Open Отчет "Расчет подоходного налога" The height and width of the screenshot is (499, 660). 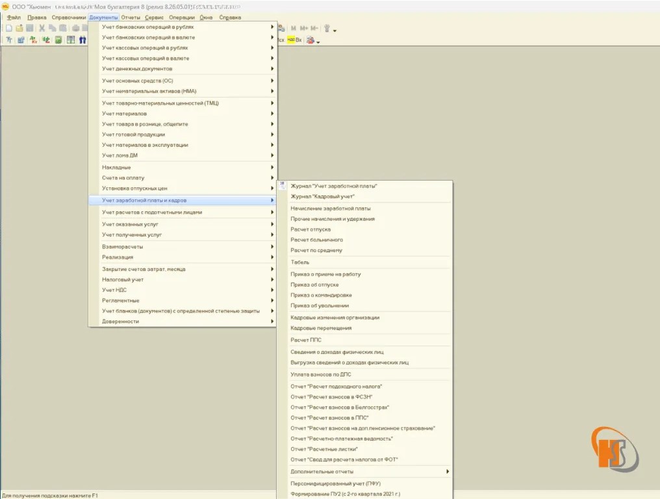tap(365, 386)
